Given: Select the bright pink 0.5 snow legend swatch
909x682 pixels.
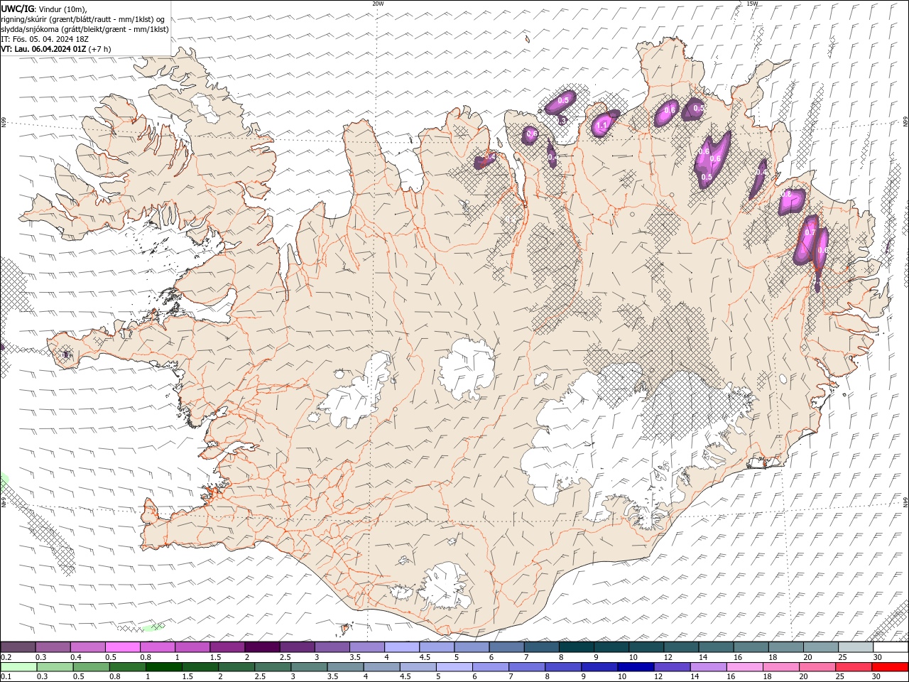Looking at the screenshot, I should [122, 647].
